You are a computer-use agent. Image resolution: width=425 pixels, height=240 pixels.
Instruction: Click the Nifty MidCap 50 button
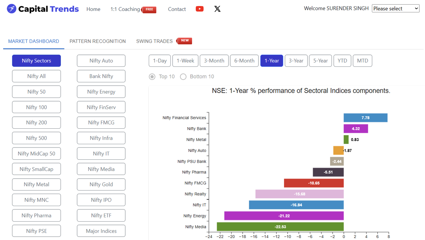pos(36,154)
